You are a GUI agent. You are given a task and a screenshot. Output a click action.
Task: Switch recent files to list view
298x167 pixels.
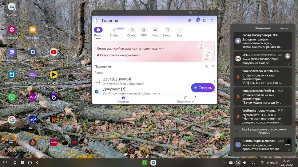tap(213, 66)
